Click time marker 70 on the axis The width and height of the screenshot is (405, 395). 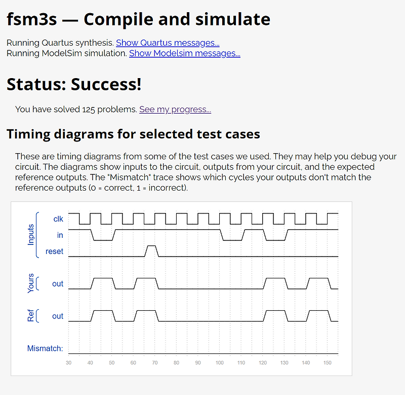click(x=155, y=363)
